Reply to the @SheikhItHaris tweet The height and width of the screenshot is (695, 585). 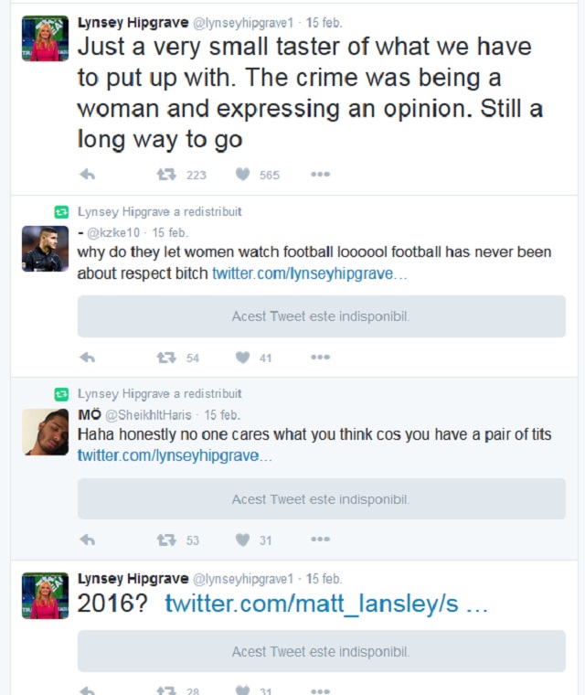pyautogui.click(x=88, y=540)
